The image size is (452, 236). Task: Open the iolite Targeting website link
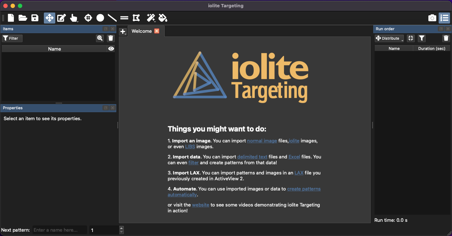pyautogui.click(x=200, y=205)
